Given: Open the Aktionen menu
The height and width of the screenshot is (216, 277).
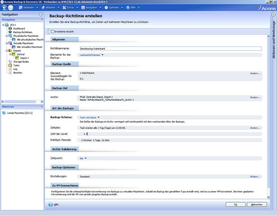Looking at the screenshot, I should [50, 8].
